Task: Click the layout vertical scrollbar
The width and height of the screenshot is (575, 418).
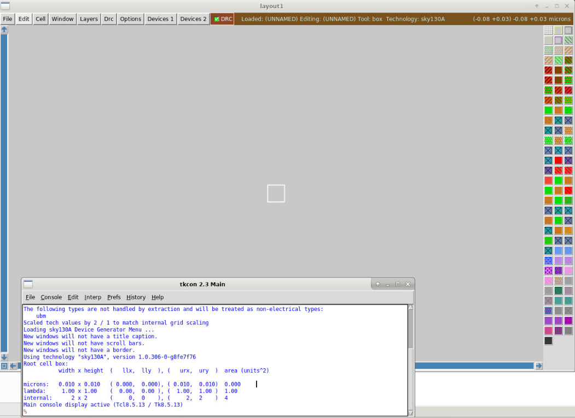Action: tap(4, 193)
